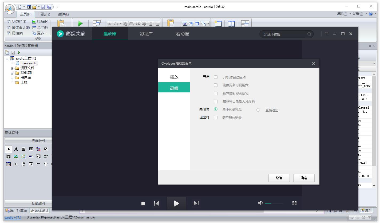380x223 pixels.
Task: Expand the 用户库 folder
Action: pos(12,78)
